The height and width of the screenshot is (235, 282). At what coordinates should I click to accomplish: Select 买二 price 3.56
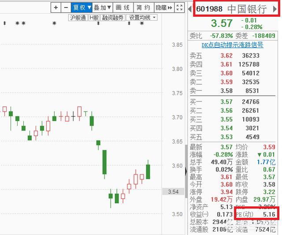(x=226, y=111)
